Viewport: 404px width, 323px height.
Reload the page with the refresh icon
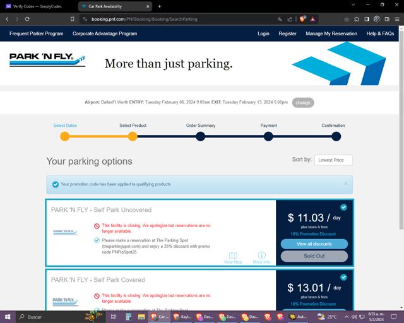(x=27, y=19)
